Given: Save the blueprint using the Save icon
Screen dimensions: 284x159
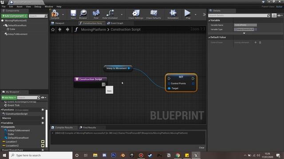Looking at the screenshot, I should (73, 14).
